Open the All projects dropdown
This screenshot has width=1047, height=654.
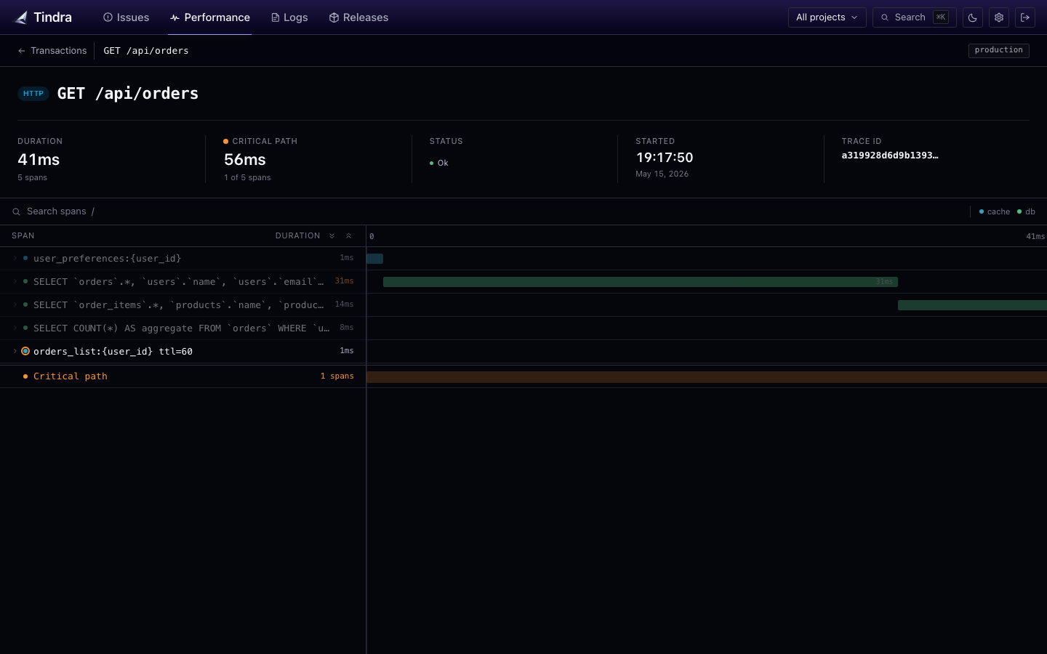click(827, 17)
